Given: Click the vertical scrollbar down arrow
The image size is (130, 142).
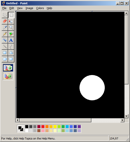Looking at the screenshot, I should click(126, 116).
